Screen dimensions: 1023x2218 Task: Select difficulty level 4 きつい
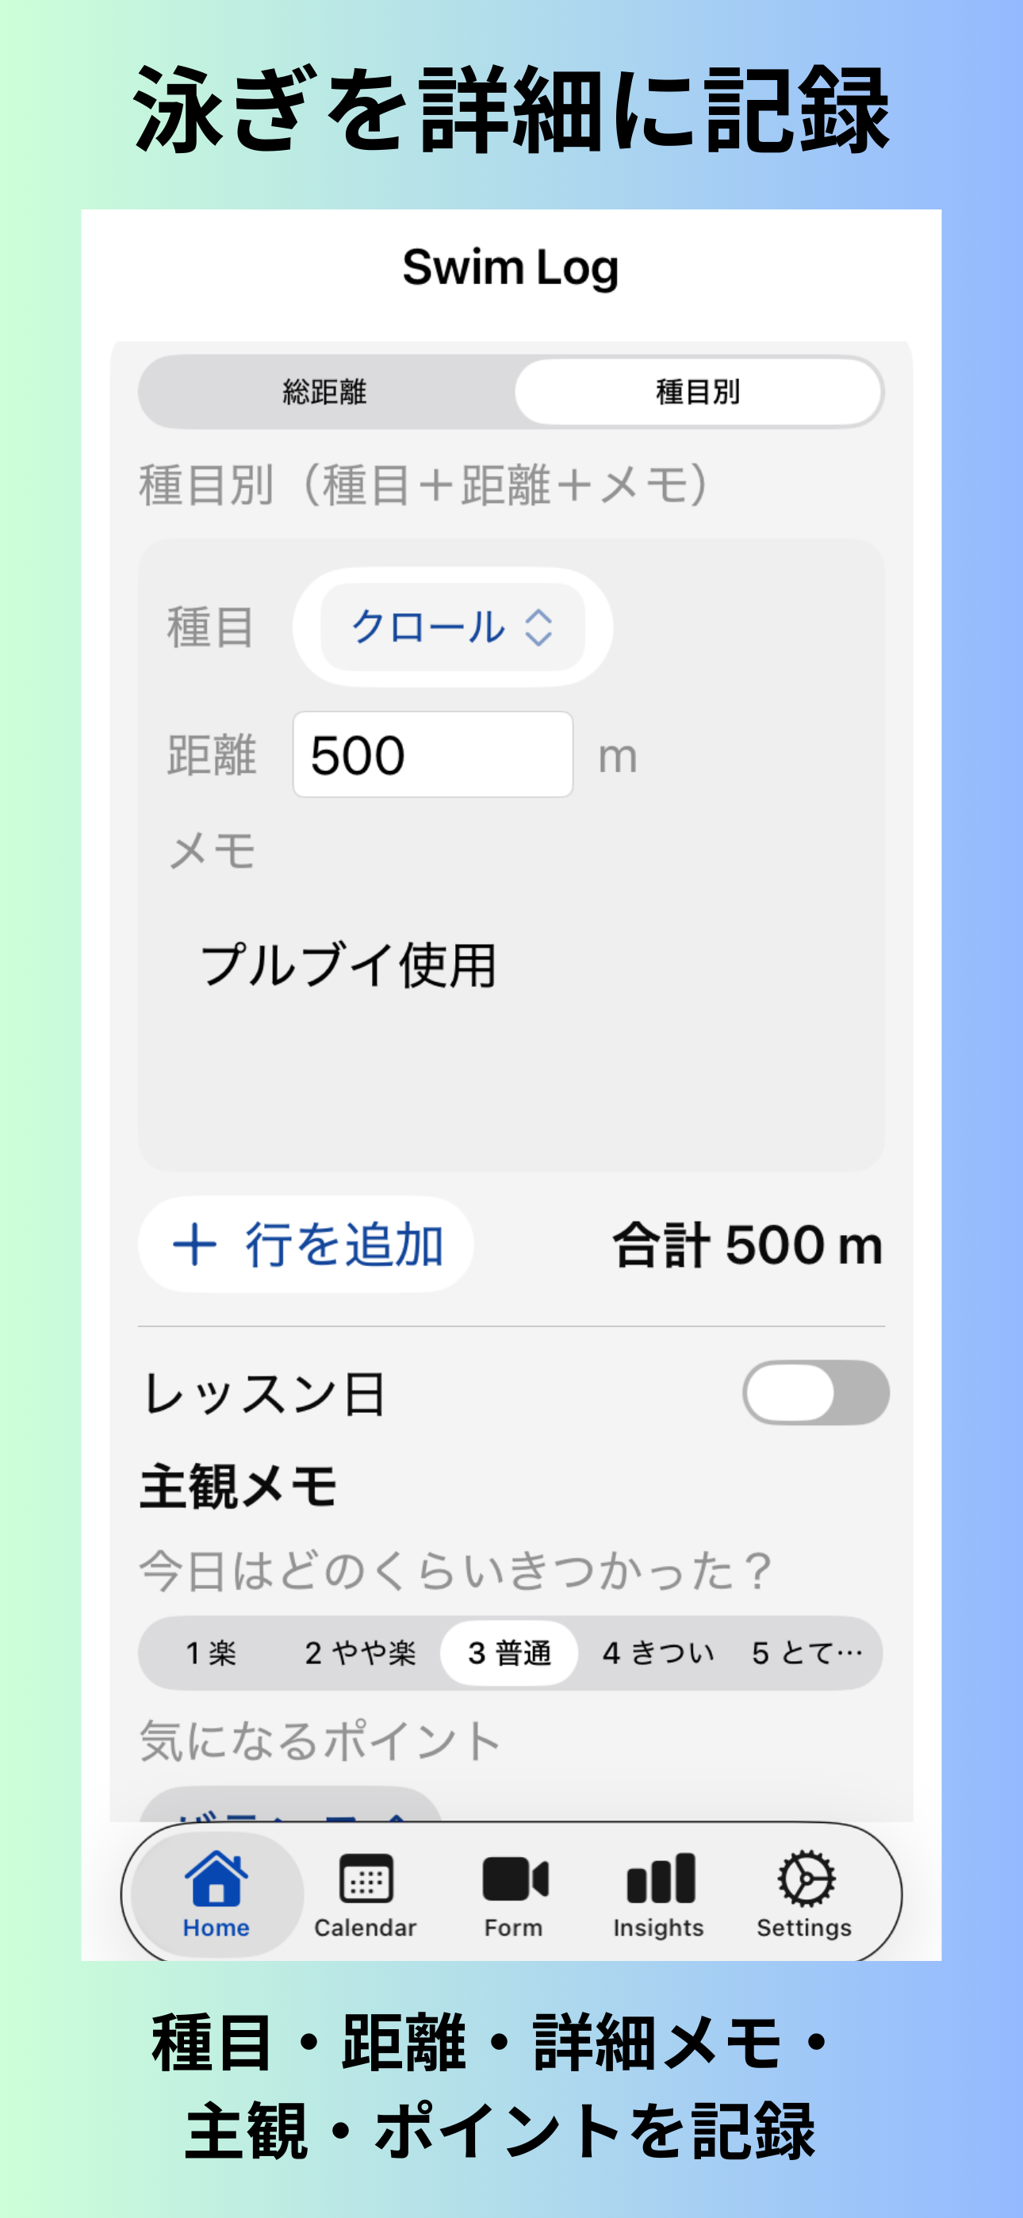pyautogui.click(x=659, y=1653)
